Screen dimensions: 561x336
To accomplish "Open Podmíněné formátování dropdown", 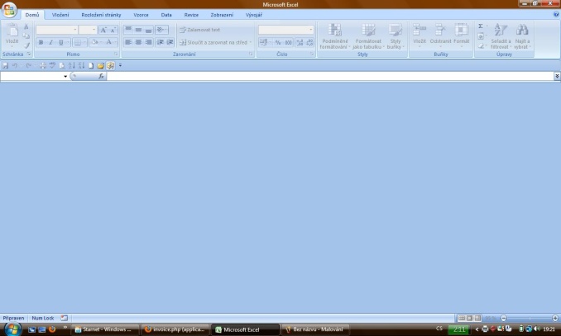I will [334, 36].
